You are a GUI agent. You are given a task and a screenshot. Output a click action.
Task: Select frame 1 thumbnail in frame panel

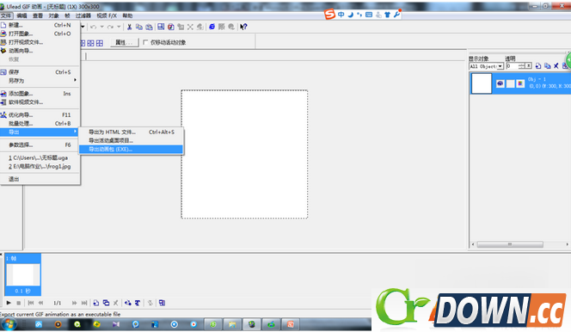coord(23,274)
